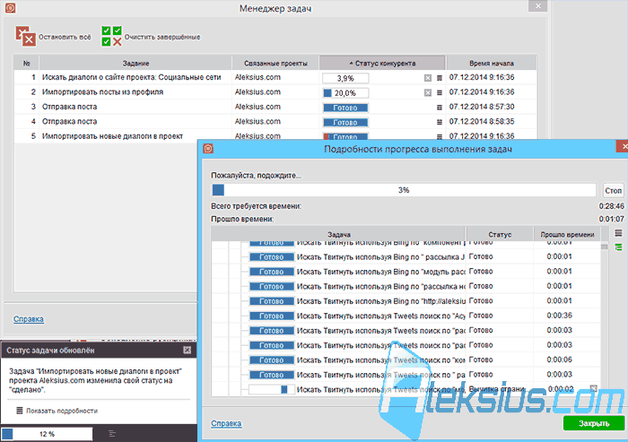The image size is (628, 442).
Task: Click the green Close button
Action: click(594, 423)
